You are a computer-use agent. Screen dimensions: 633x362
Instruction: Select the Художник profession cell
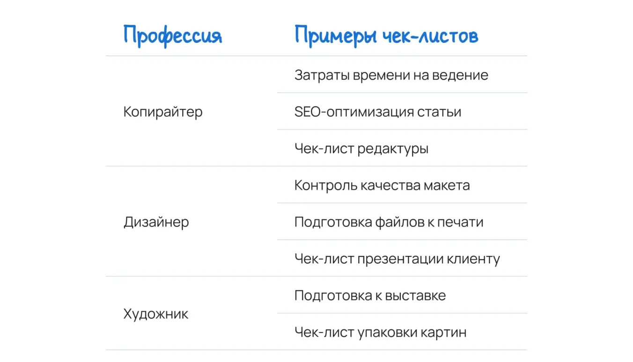tap(156, 314)
